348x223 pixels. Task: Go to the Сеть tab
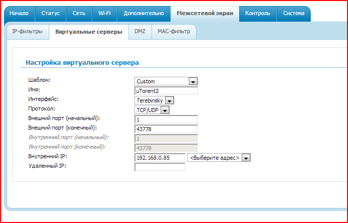coord(79,13)
